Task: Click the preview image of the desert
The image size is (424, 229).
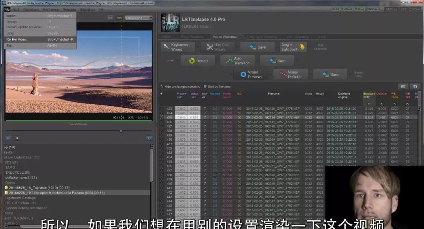Action: pos(79,71)
